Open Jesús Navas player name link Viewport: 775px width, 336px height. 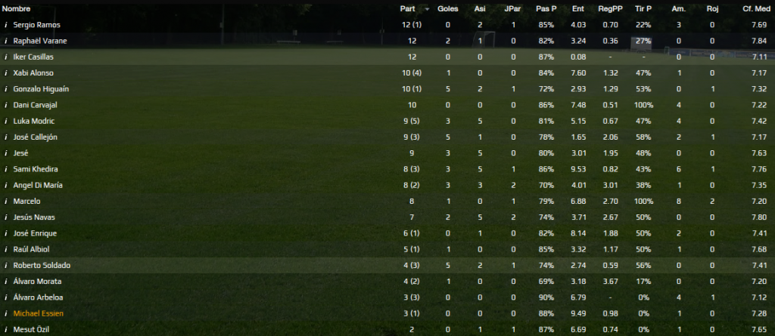(x=34, y=217)
